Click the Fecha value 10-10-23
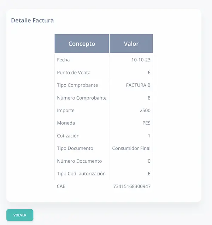Viewport: 212px width, 225px height. pyautogui.click(x=141, y=60)
